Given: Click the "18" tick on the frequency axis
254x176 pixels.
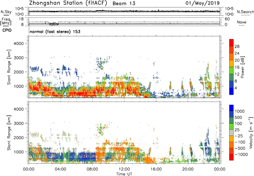Looking at the screenshot, I should click(x=21, y=19).
